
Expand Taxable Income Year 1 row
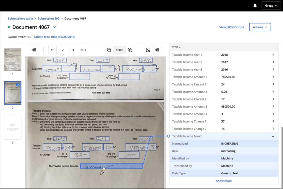(x=224, y=55)
